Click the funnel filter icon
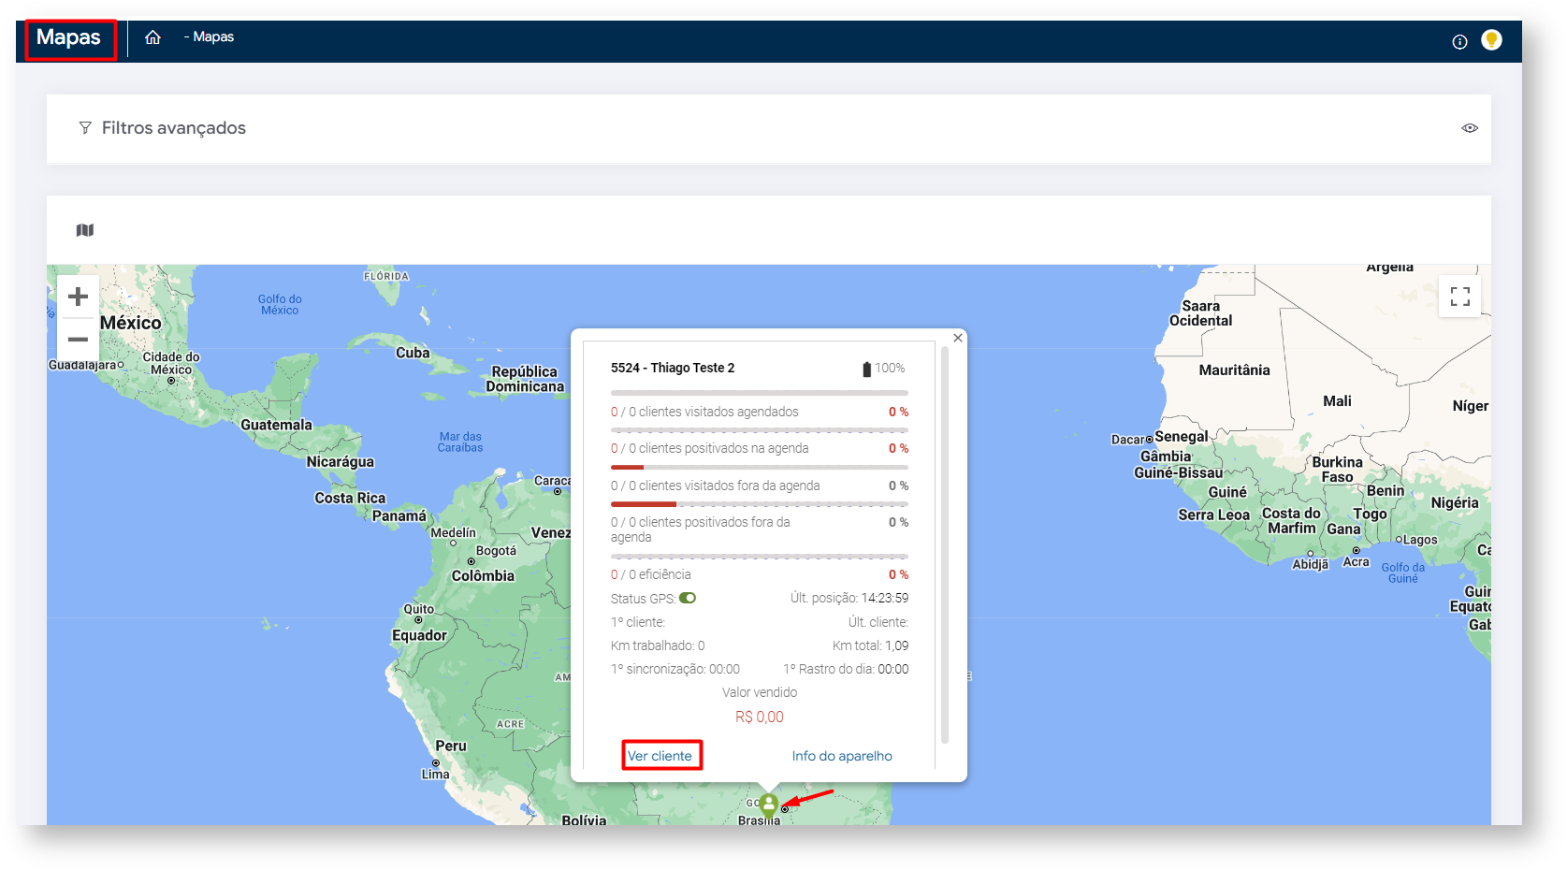The height and width of the screenshot is (870, 1567). click(85, 128)
